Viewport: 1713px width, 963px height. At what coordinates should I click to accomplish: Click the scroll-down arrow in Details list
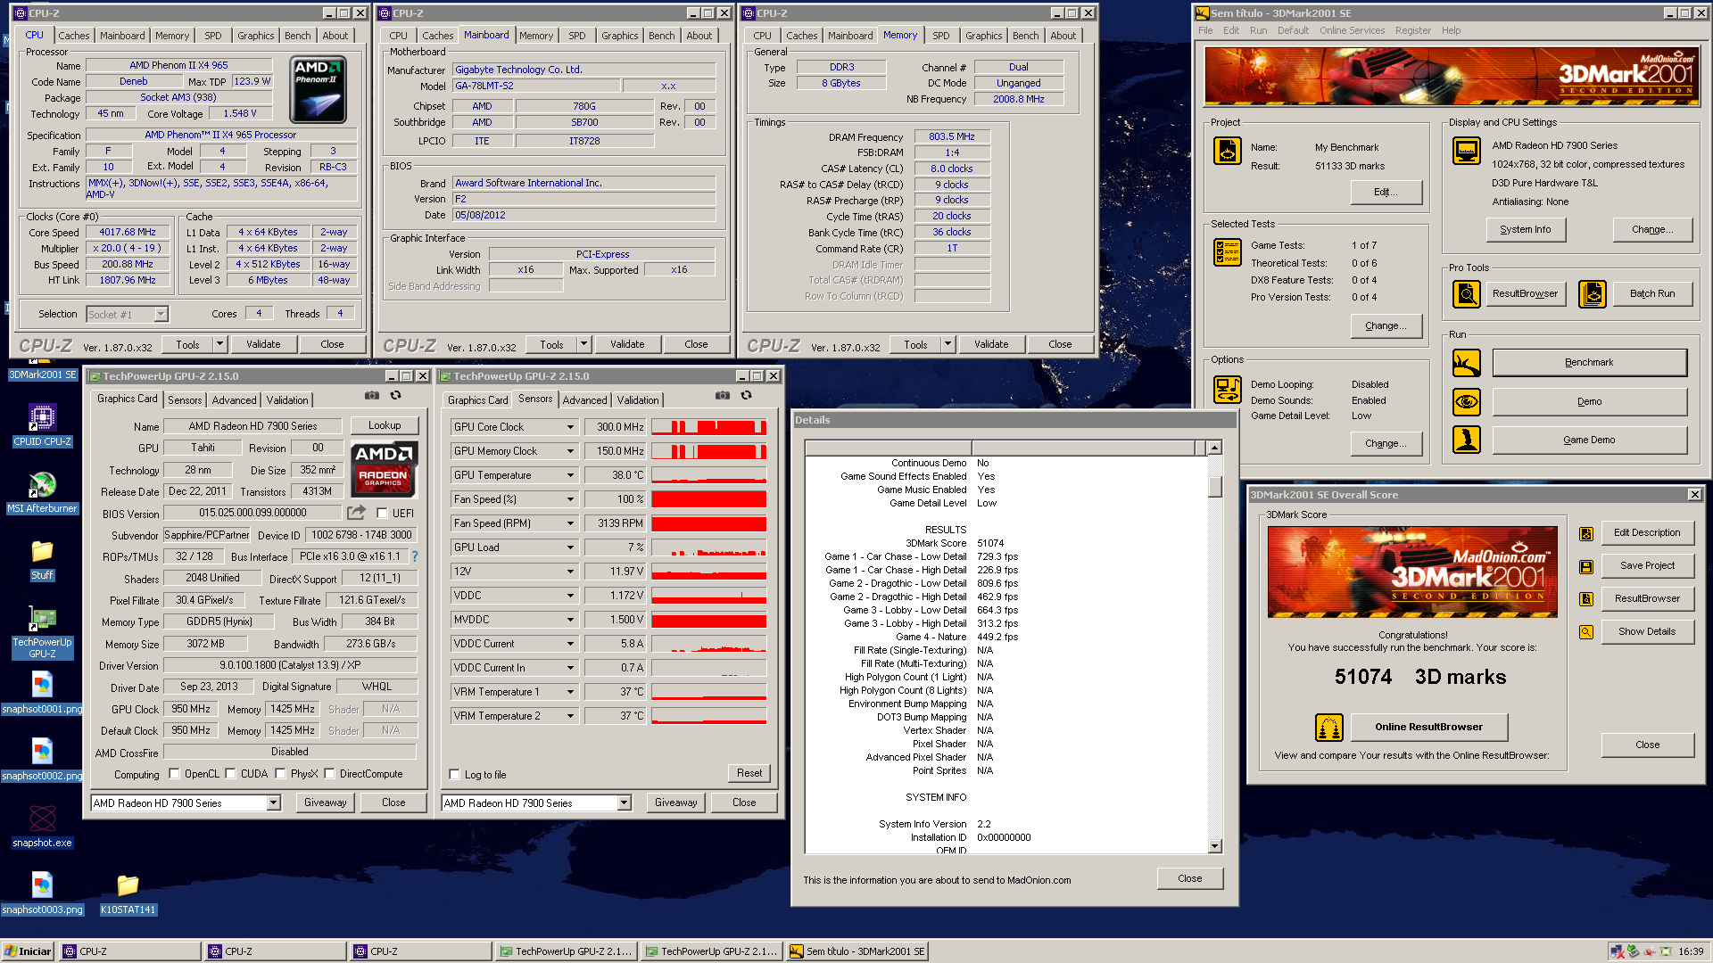(x=1214, y=846)
